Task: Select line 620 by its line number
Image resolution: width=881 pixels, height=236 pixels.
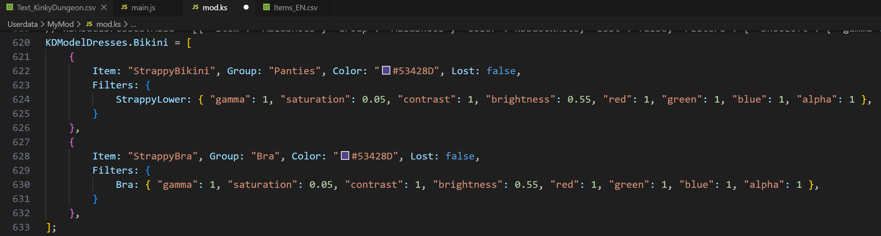Action: [x=21, y=43]
